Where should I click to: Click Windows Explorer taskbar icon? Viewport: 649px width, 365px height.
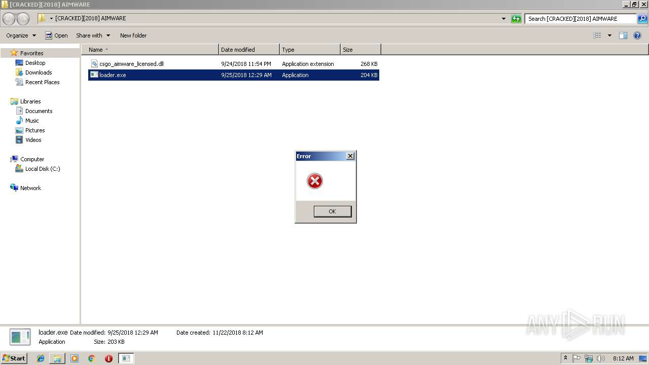click(57, 358)
